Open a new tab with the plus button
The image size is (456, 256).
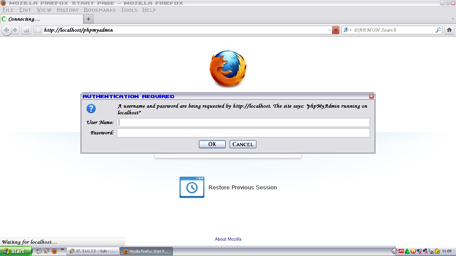pyautogui.click(x=88, y=19)
